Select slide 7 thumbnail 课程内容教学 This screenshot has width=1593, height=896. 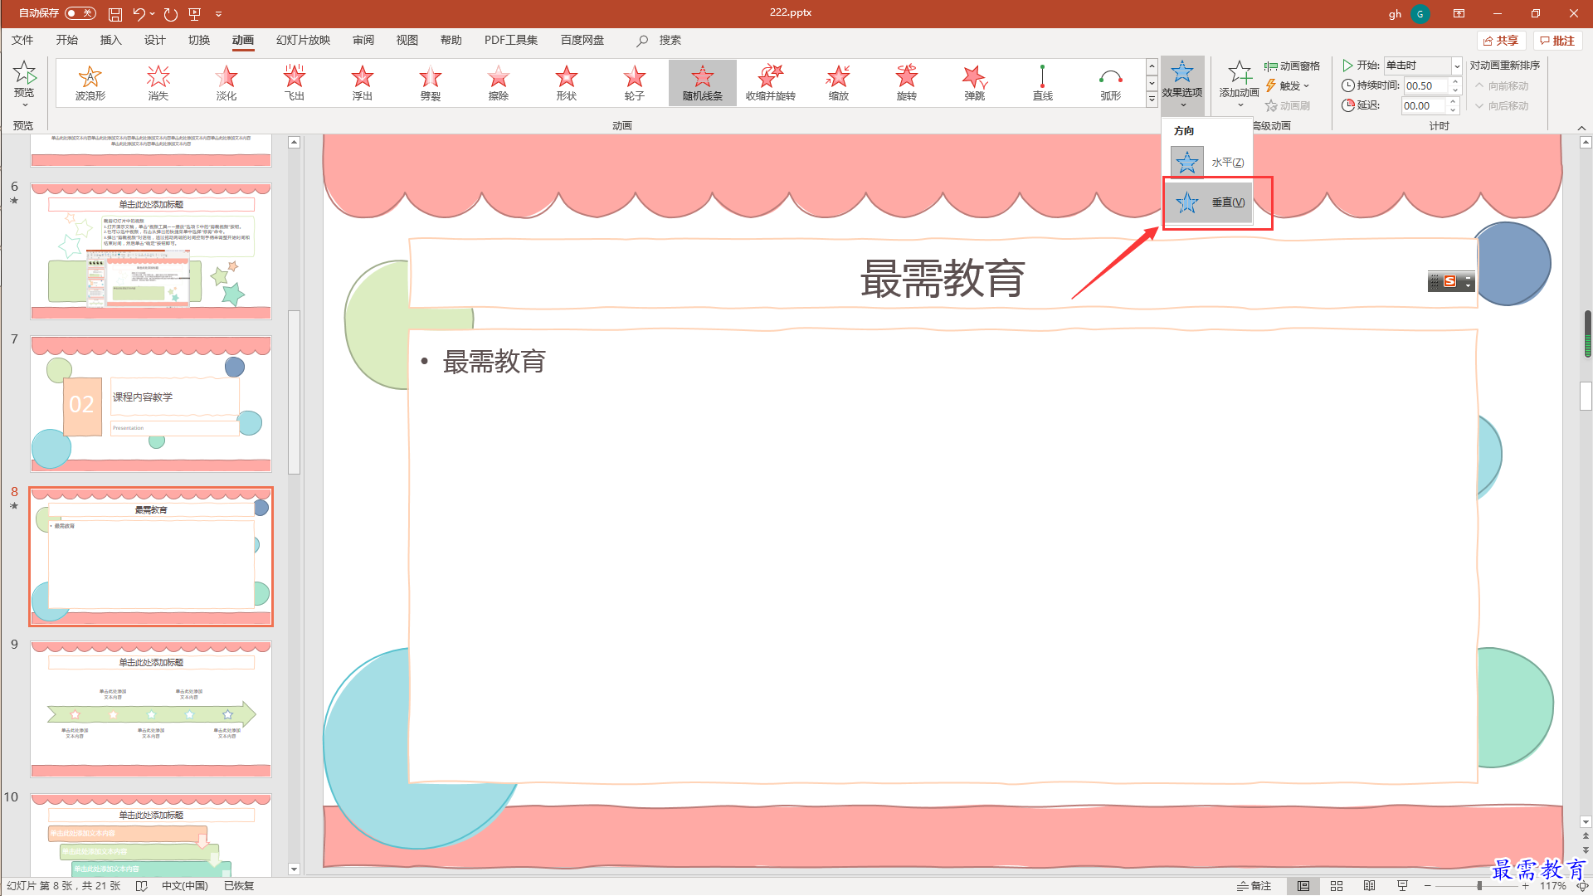coord(151,404)
